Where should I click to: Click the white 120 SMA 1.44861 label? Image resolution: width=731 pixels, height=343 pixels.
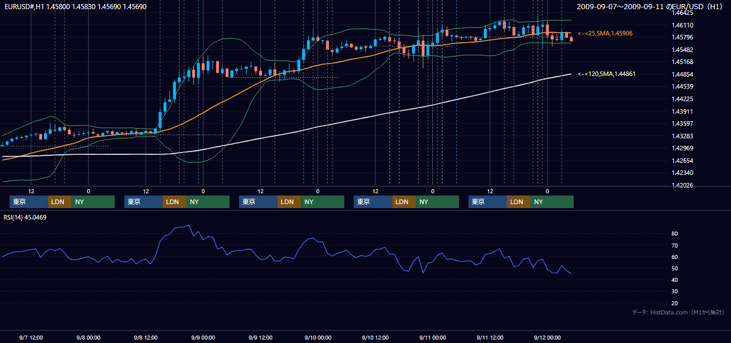607,74
